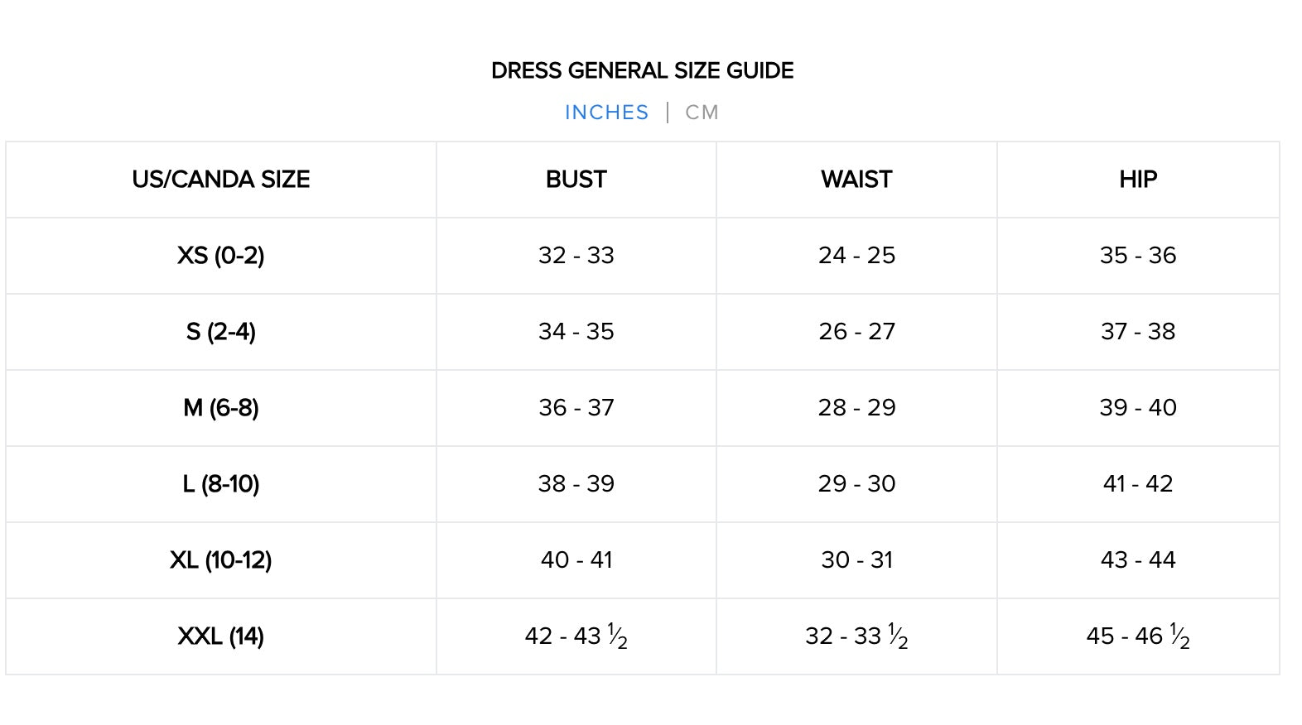Screen dimensions: 1302x725
Task: Select the L (8-10) size row label
Action: 221,484
